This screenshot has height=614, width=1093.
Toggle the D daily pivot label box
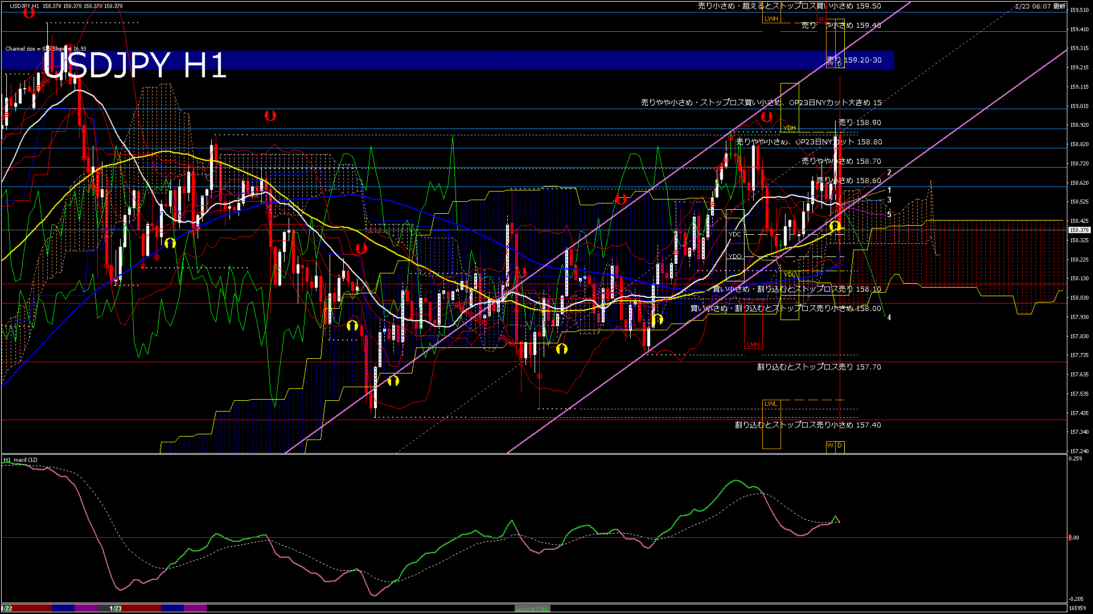[839, 446]
